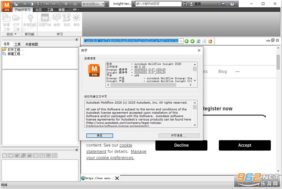This screenshot has height=189, width=282.
Task: Expand the 启动 panel dropdown
Action: coord(11,34)
